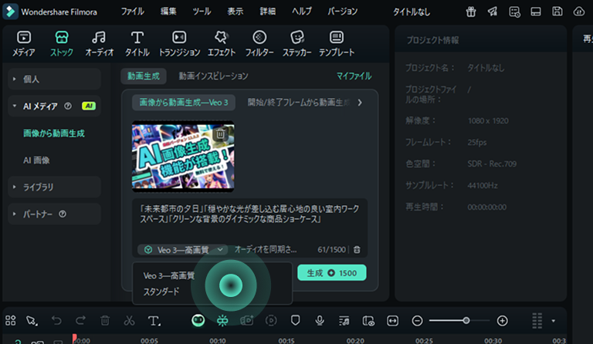Screen dimensions: 593x344
Task: Open the track options dropdown arrow in the timeline toolbar
Action: (554, 321)
